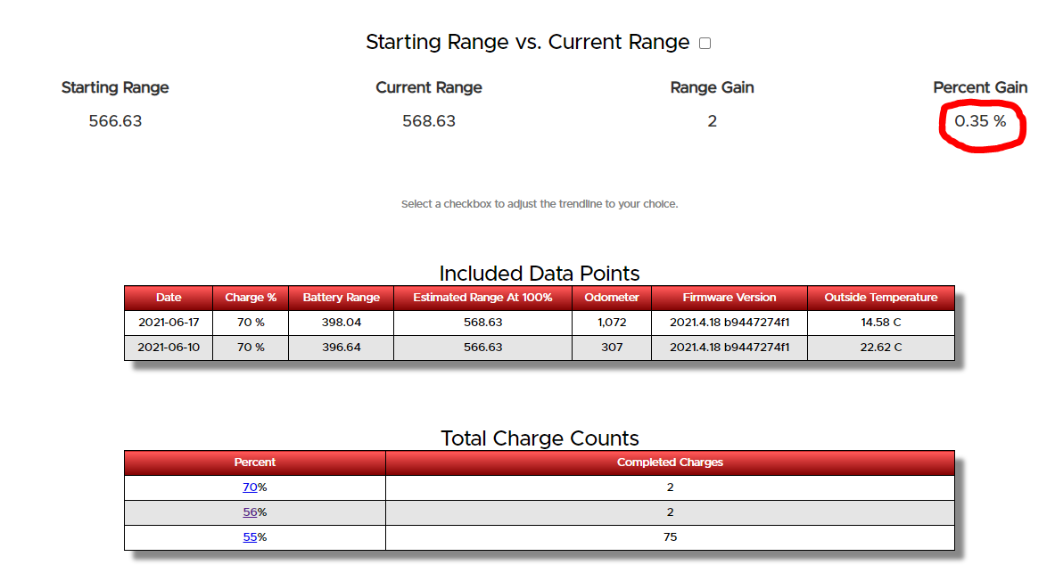Select the 566.63 estimated range table cell
Image resolution: width=1055 pixels, height=573 pixels.
pyautogui.click(x=483, y=348)
